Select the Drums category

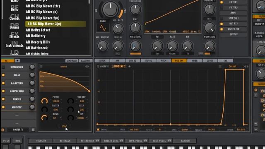point(14,27)
